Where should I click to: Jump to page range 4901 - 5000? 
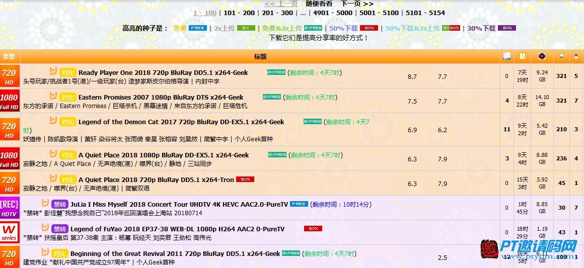coord(333,13)
